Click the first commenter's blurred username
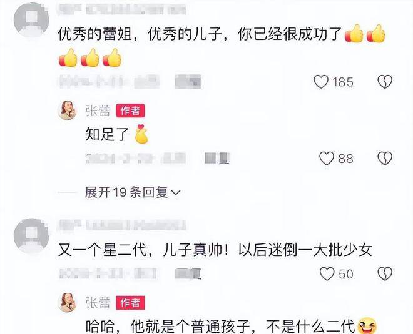 click(123, 9)
